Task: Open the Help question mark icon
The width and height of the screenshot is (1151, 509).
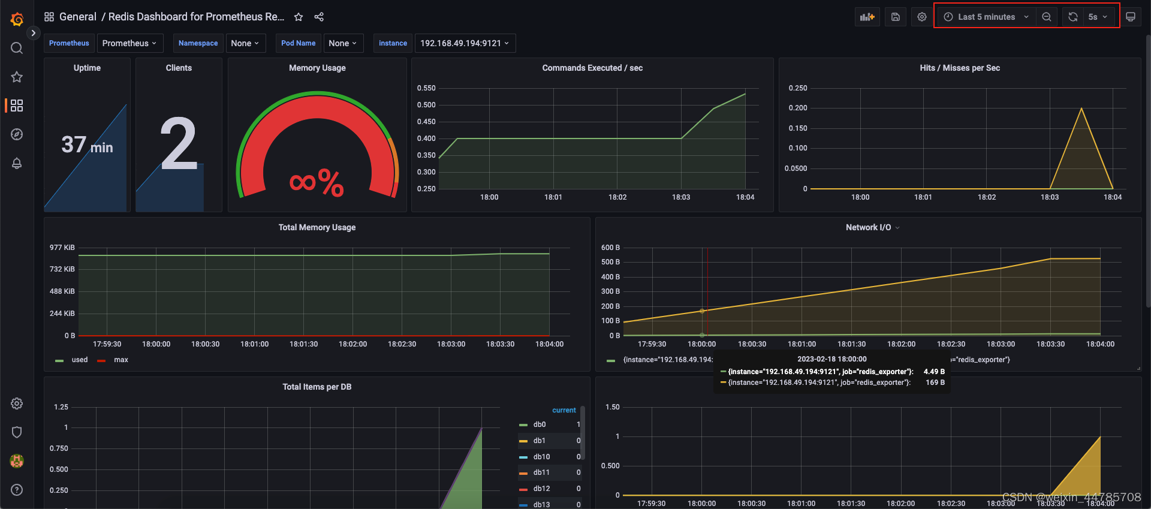Action: click(17, 490)
